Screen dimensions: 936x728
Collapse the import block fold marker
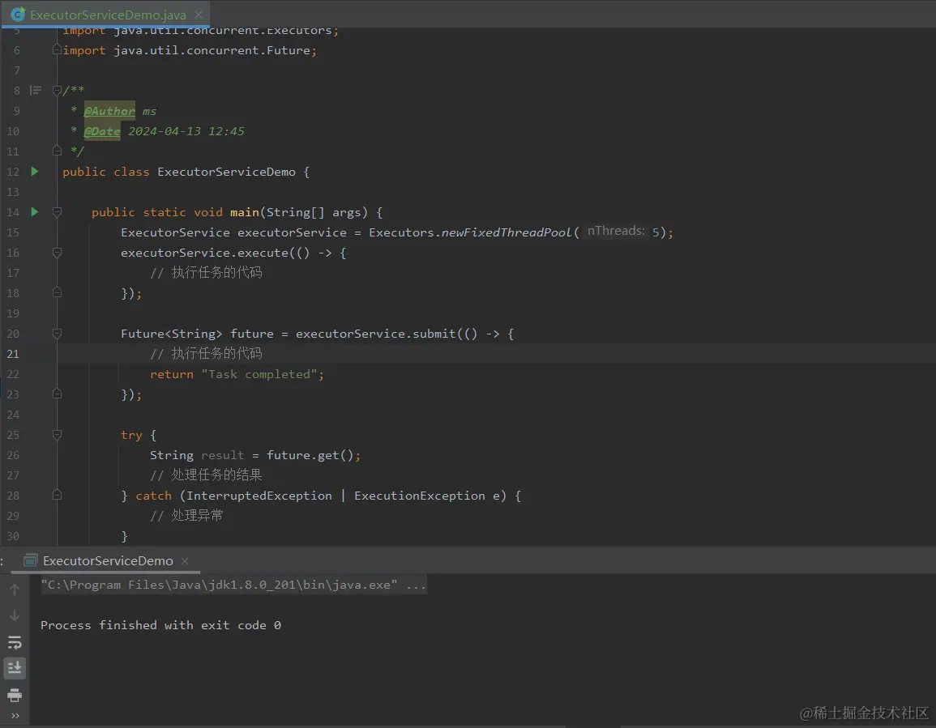(x=57, y=49)
